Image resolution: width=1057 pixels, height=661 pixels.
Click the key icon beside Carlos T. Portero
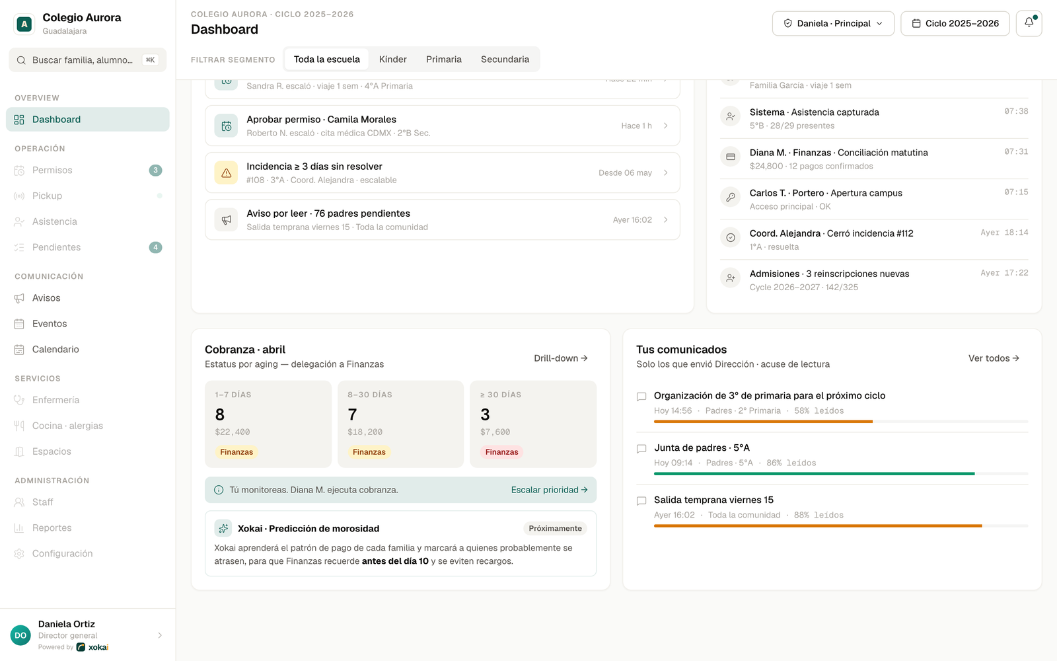731,197
